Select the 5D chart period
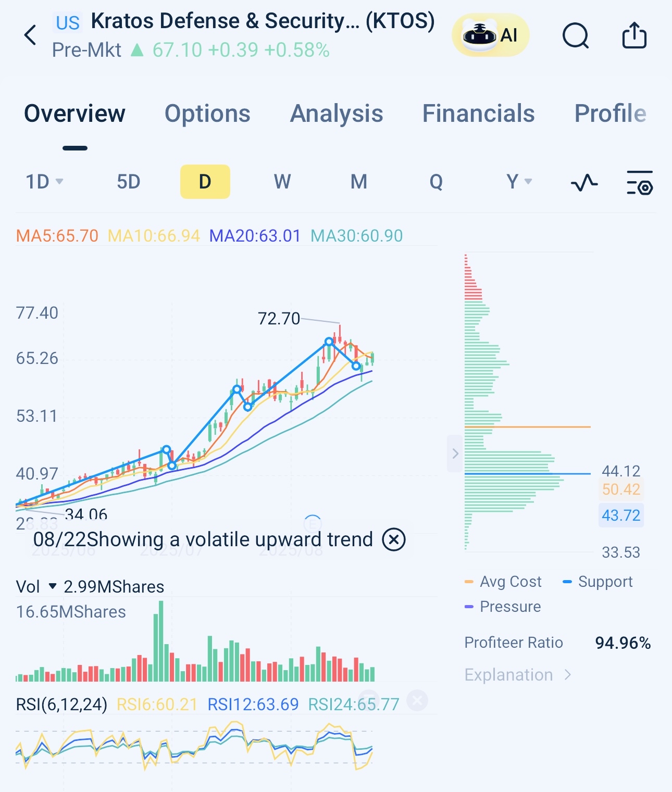Viewport: 672px width, 792px height. point(128,182)
